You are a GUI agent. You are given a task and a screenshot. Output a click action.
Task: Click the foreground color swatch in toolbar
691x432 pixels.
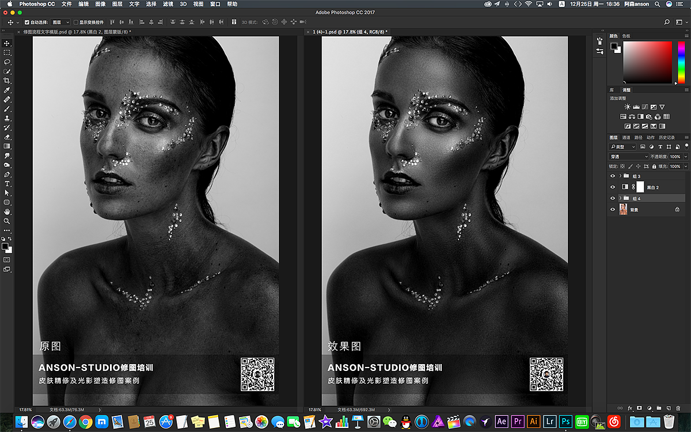(x=5, y=246)
